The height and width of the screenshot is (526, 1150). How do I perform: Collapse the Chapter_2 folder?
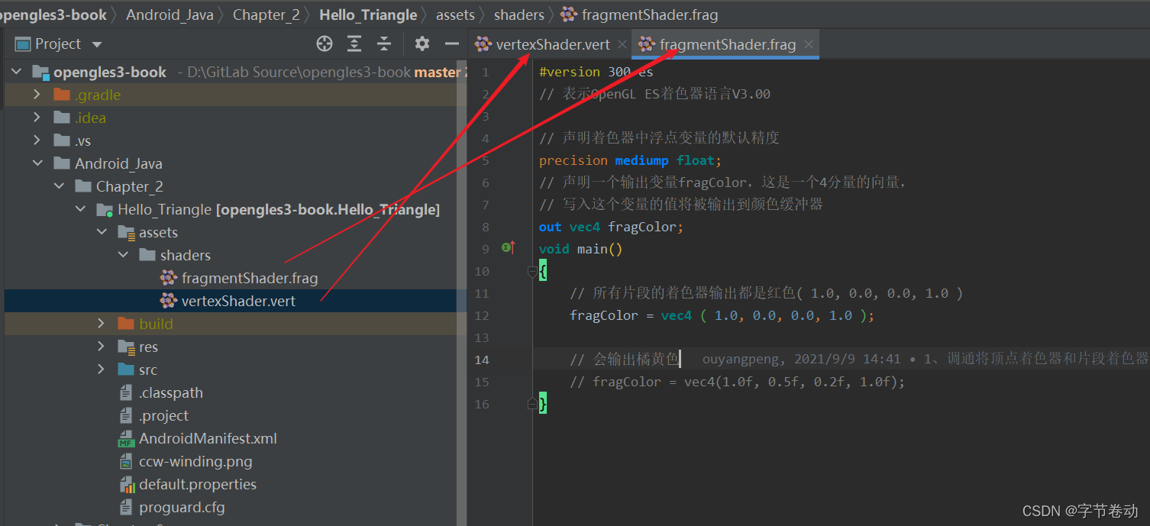point(59,186)
